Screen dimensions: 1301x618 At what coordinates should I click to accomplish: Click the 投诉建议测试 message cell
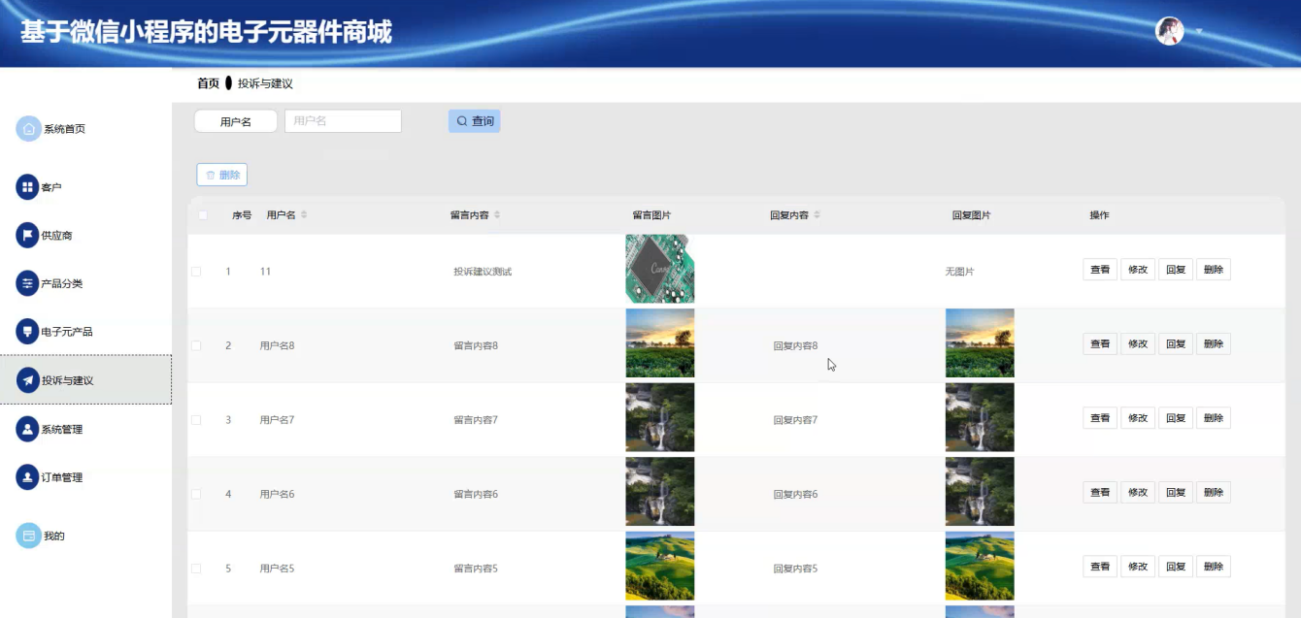tap(483, 272)
